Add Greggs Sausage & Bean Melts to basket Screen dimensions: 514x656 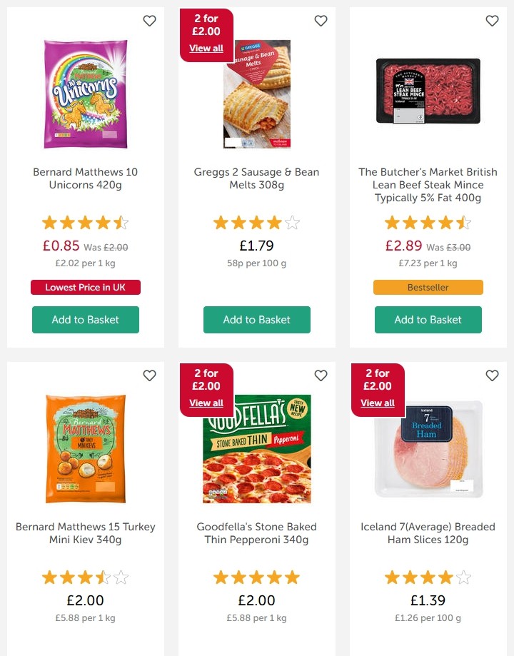coord(257,320)
